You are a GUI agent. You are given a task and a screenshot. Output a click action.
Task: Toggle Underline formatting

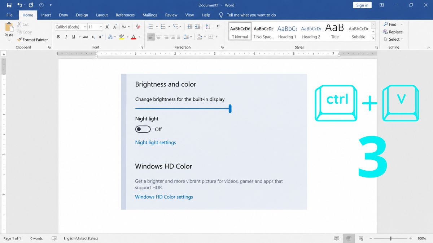tap(74, 37)
